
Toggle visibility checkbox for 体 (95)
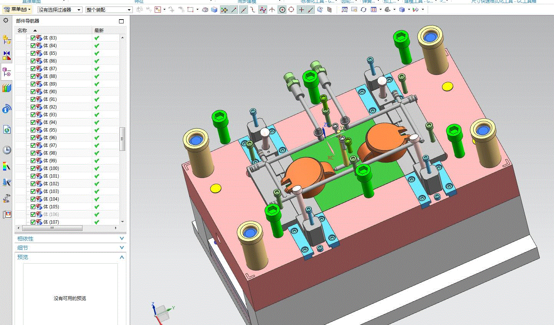33,130
